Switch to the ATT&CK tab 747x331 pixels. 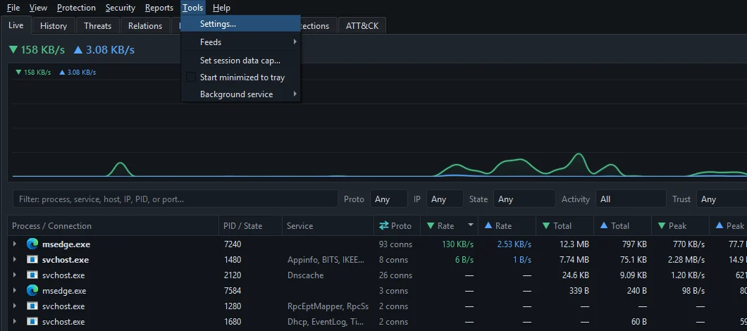click(362, 26)
